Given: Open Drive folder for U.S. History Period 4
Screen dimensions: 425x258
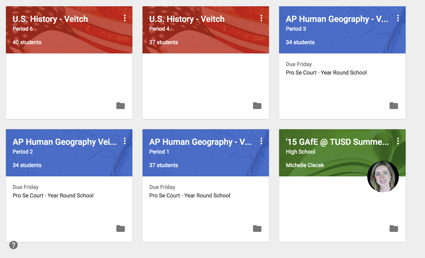Looking at the screenshot, I should [x=257, y=106].
